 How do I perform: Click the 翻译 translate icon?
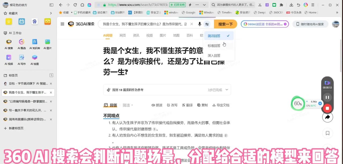tap(187, 105)
